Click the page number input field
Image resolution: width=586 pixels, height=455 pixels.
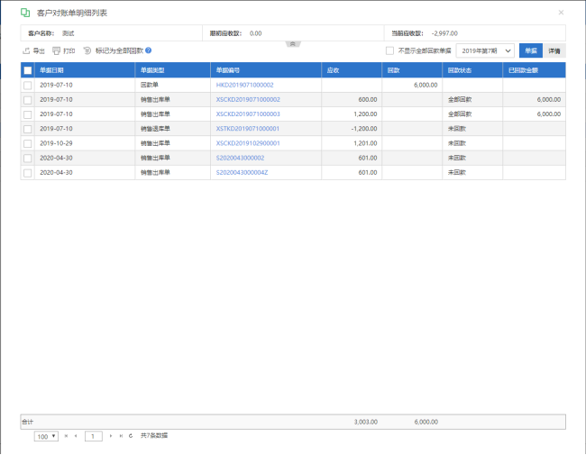point(94,436)
